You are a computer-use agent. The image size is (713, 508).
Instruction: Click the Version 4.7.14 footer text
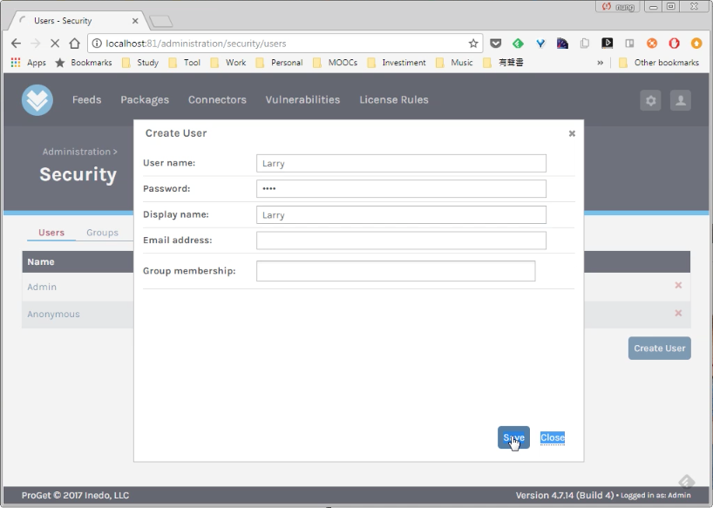click(564, 495)
